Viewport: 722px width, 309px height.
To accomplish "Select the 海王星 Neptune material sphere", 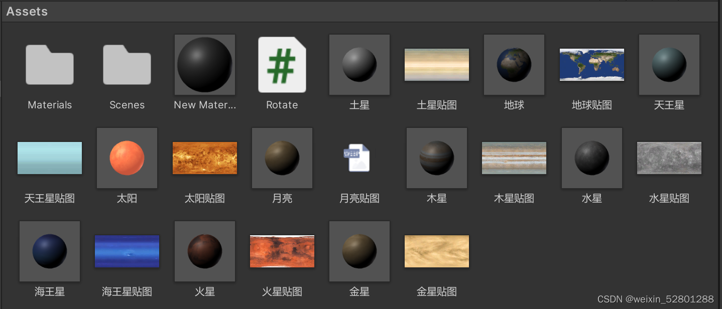I will 49,251.
